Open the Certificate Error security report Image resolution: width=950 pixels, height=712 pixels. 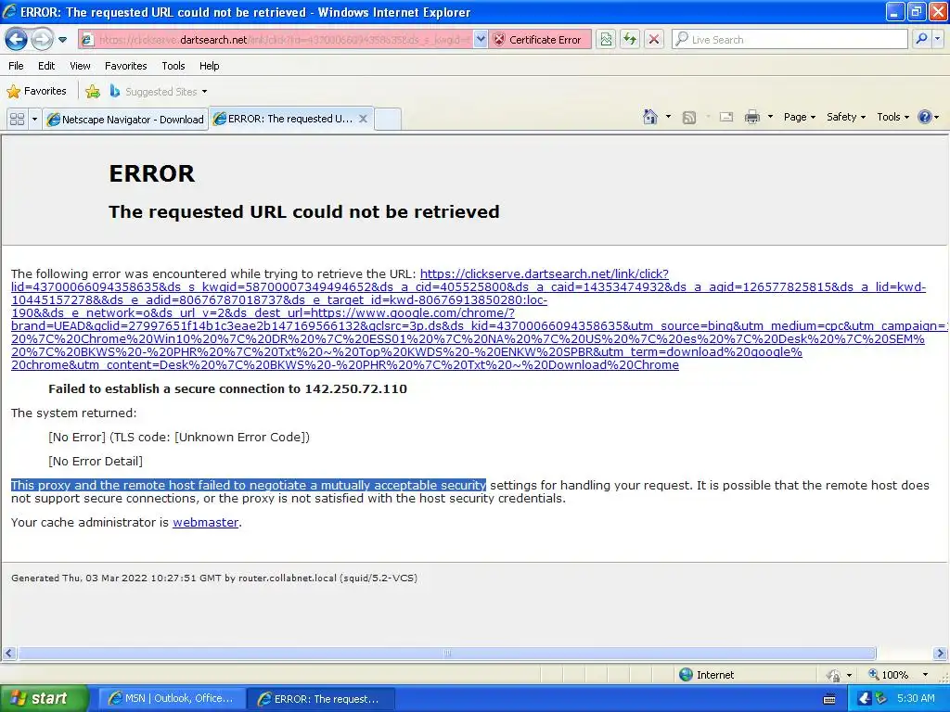tap(539, 39)
